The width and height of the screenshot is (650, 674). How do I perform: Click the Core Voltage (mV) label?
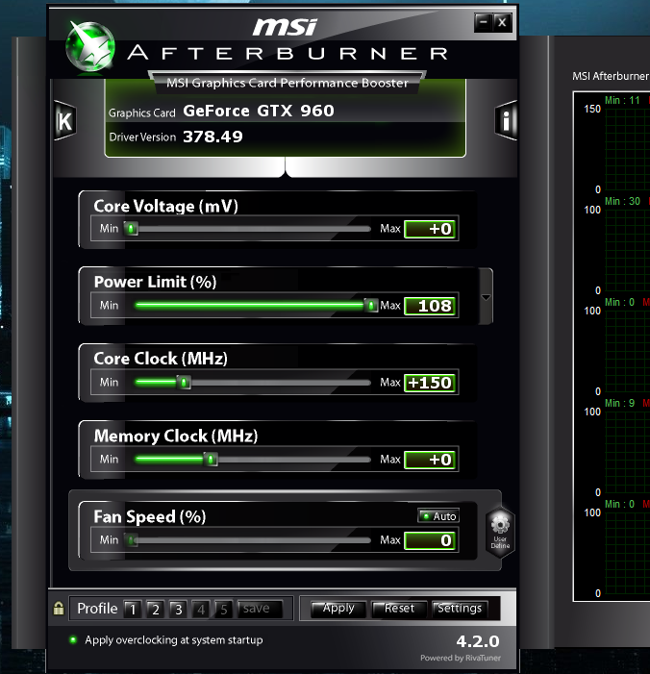(165, 207)
